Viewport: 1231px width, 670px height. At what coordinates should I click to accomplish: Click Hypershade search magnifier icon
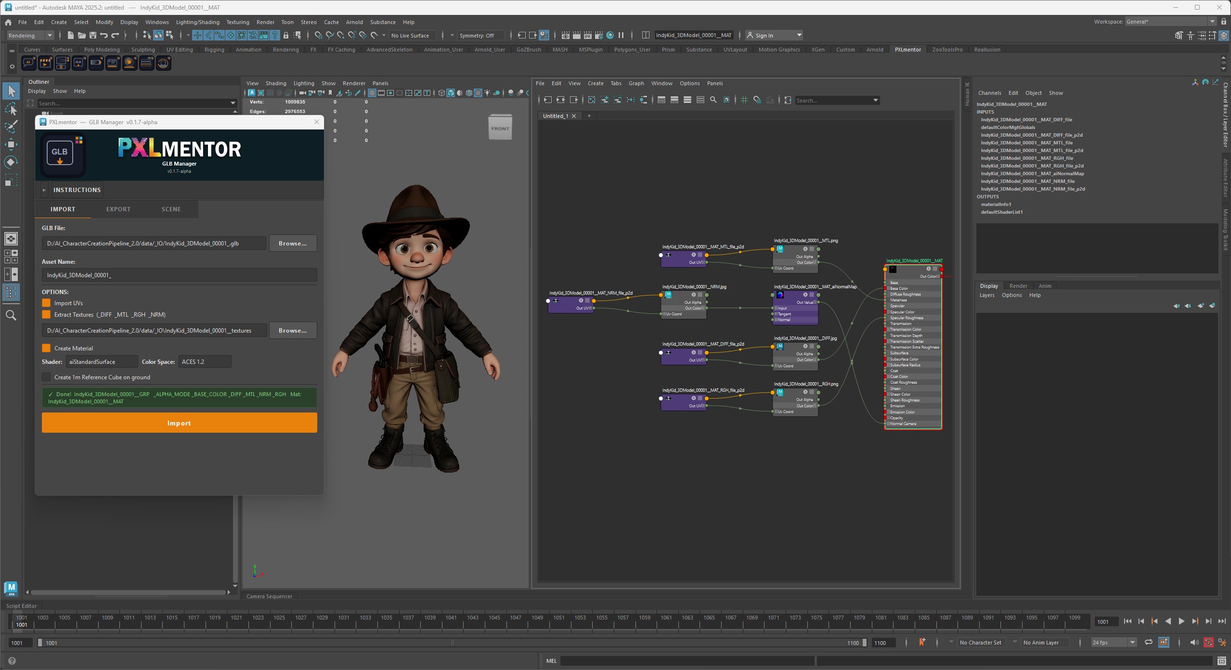coord(713,100)
